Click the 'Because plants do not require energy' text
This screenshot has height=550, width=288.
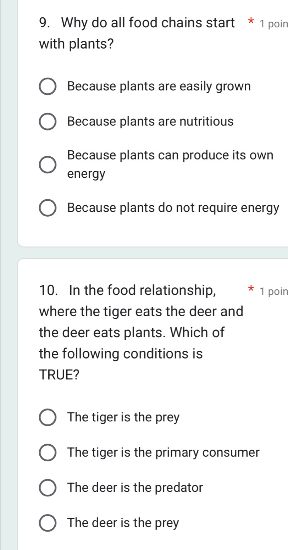click(x=173, y=207)
